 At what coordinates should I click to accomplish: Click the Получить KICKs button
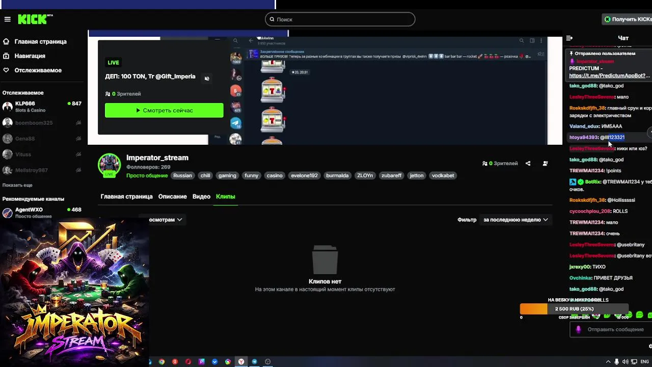click(x=627, y=19)
